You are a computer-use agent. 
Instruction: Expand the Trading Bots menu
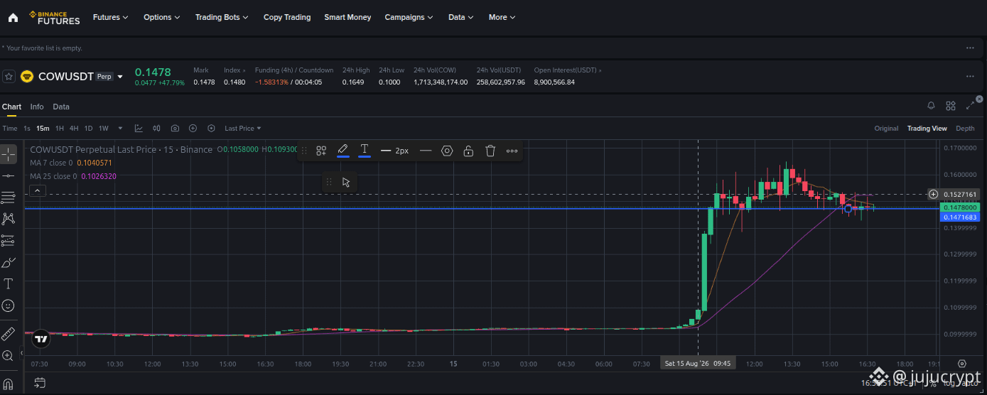[x=222, y=17]
